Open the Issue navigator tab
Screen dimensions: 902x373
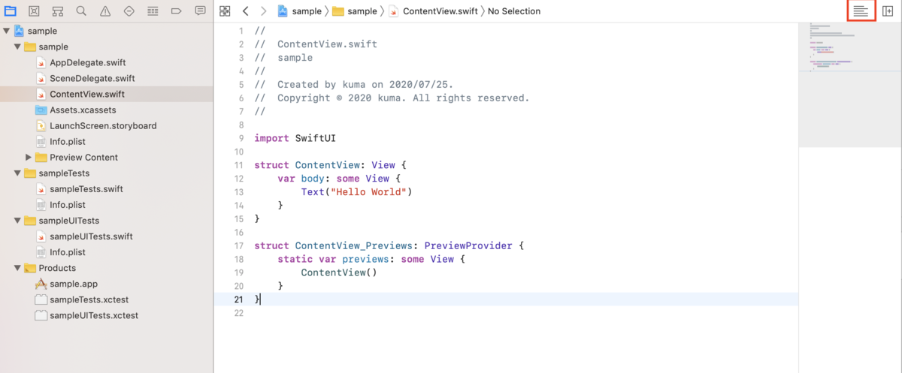[105, 11]
